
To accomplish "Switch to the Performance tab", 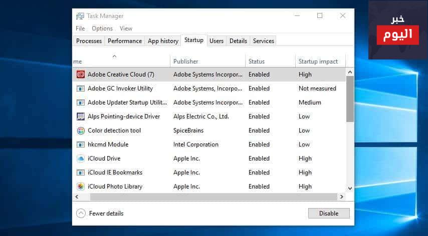I will click(125, 41).
